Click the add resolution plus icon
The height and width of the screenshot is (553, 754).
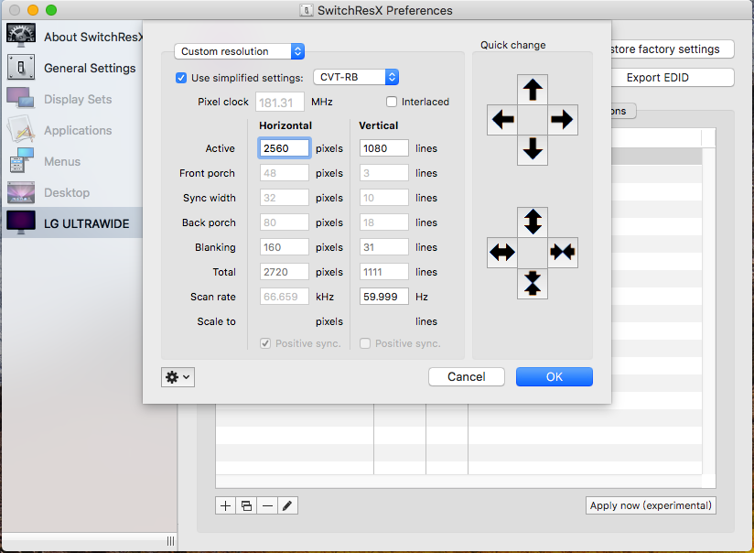pyautogui.click(x=225, y=504)
